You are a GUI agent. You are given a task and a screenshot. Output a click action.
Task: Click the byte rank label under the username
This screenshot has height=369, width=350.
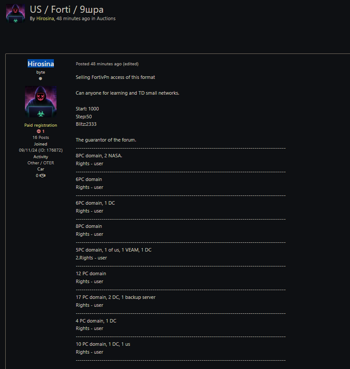pos(41,72)
